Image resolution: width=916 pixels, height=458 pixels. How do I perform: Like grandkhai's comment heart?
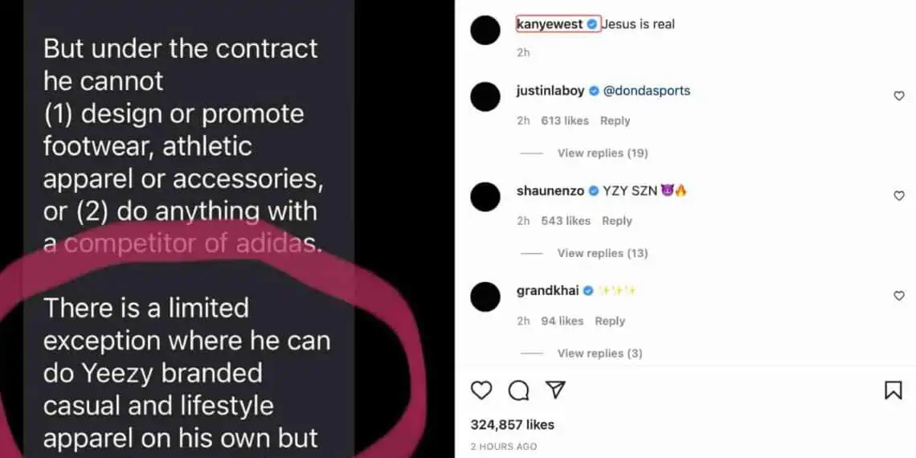pyautogui.click(x=899, y=296)
